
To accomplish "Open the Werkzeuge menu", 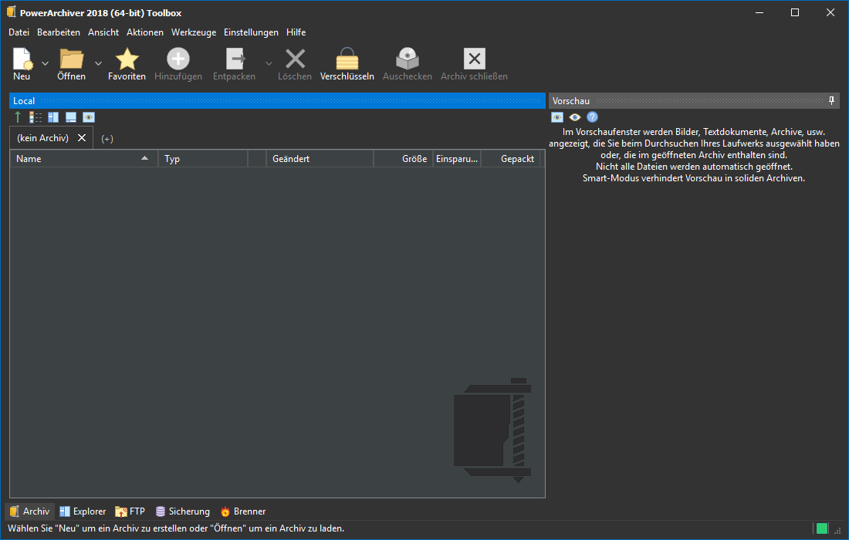I will (x=194, y=32).
